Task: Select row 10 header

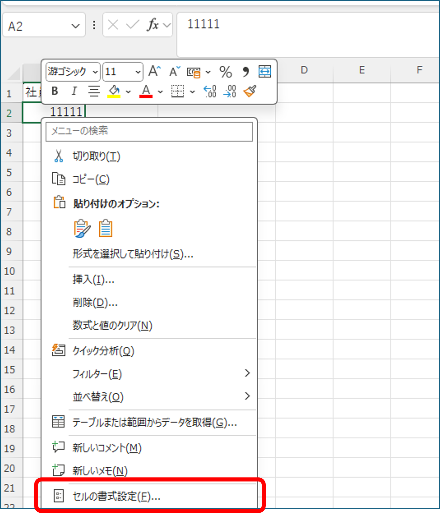Action: [x=12, y=271]
